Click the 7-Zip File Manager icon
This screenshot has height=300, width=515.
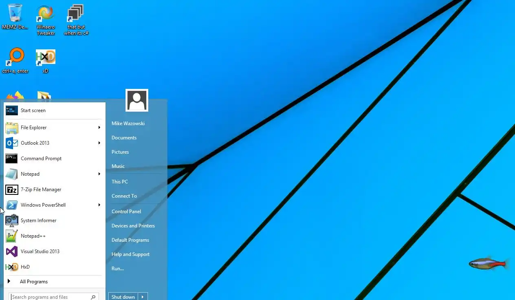click(x=12, y=190)
